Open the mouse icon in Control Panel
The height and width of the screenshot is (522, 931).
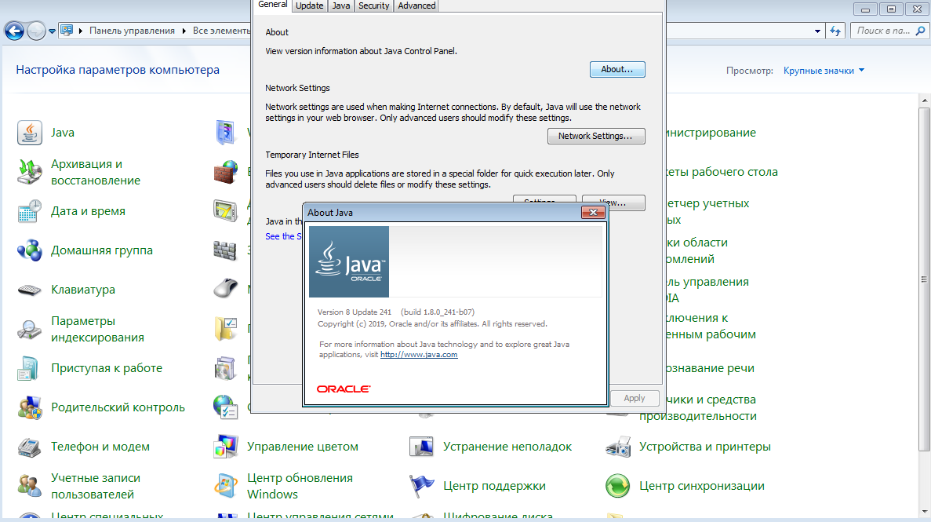click(226, 290)
